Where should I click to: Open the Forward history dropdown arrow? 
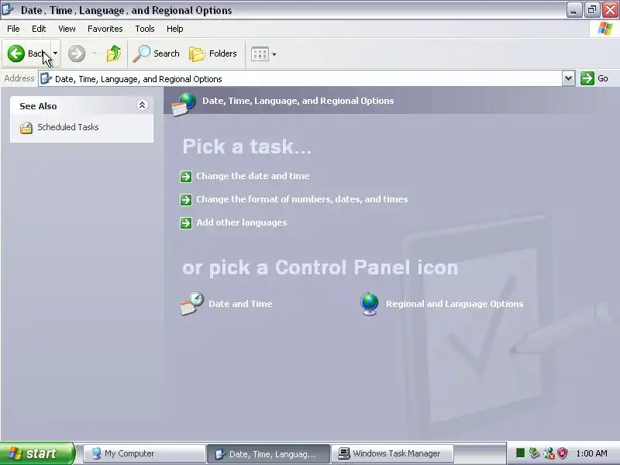[95, 53]
